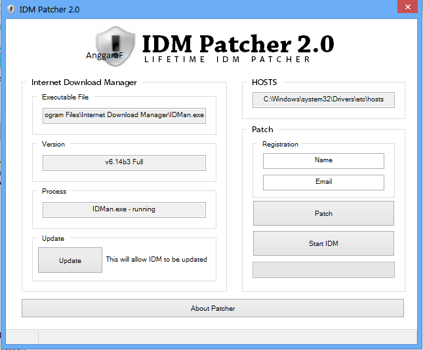Open About Patcher
This screenshot has height=350, width=423.
tap(213, 308)
